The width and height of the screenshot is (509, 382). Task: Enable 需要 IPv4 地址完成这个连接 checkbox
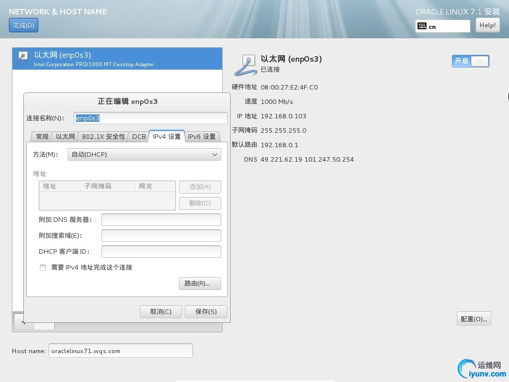43,267
